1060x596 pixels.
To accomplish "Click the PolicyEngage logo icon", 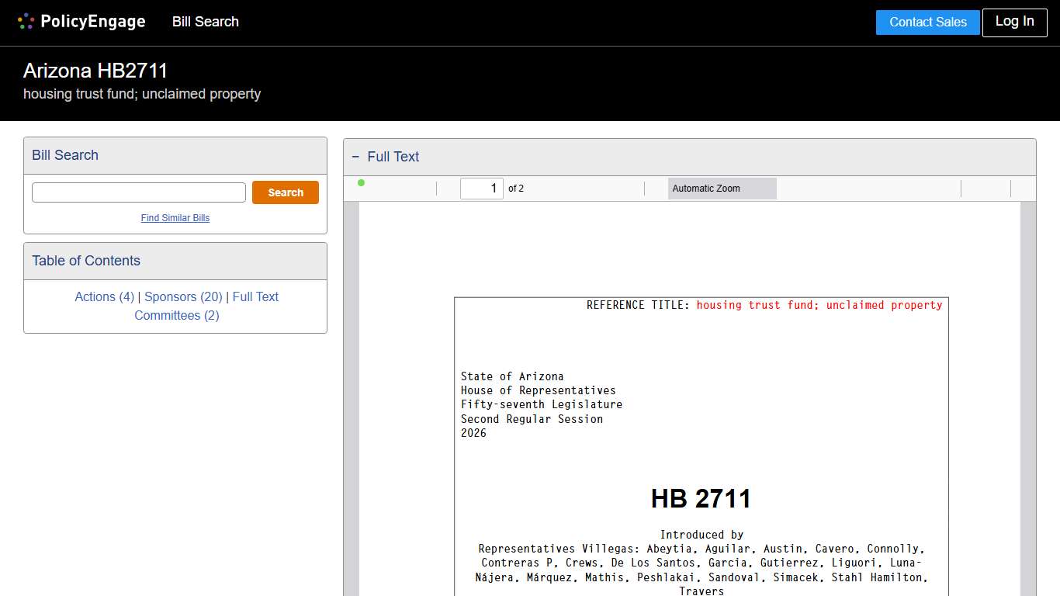I will point(26,21).
